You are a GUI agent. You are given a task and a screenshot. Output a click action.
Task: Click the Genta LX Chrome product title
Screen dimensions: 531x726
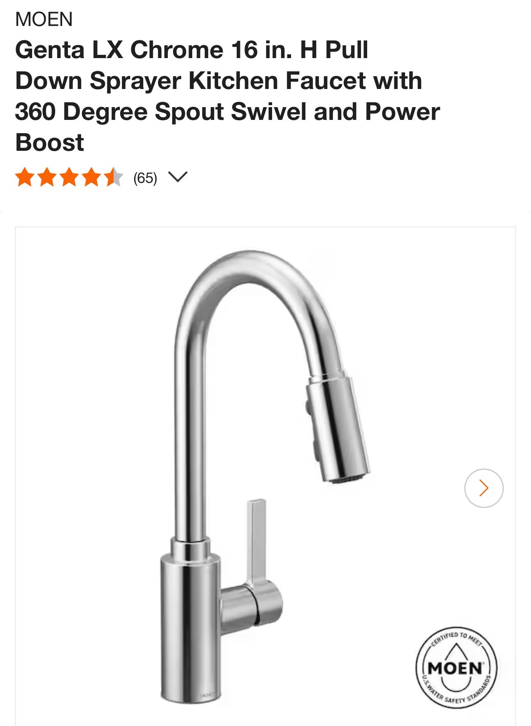tap(228, 96)
